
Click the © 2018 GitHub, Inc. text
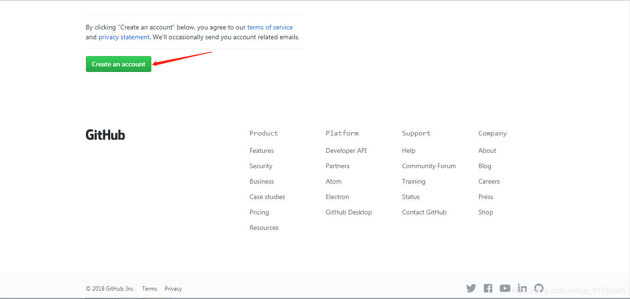point(110,289)
